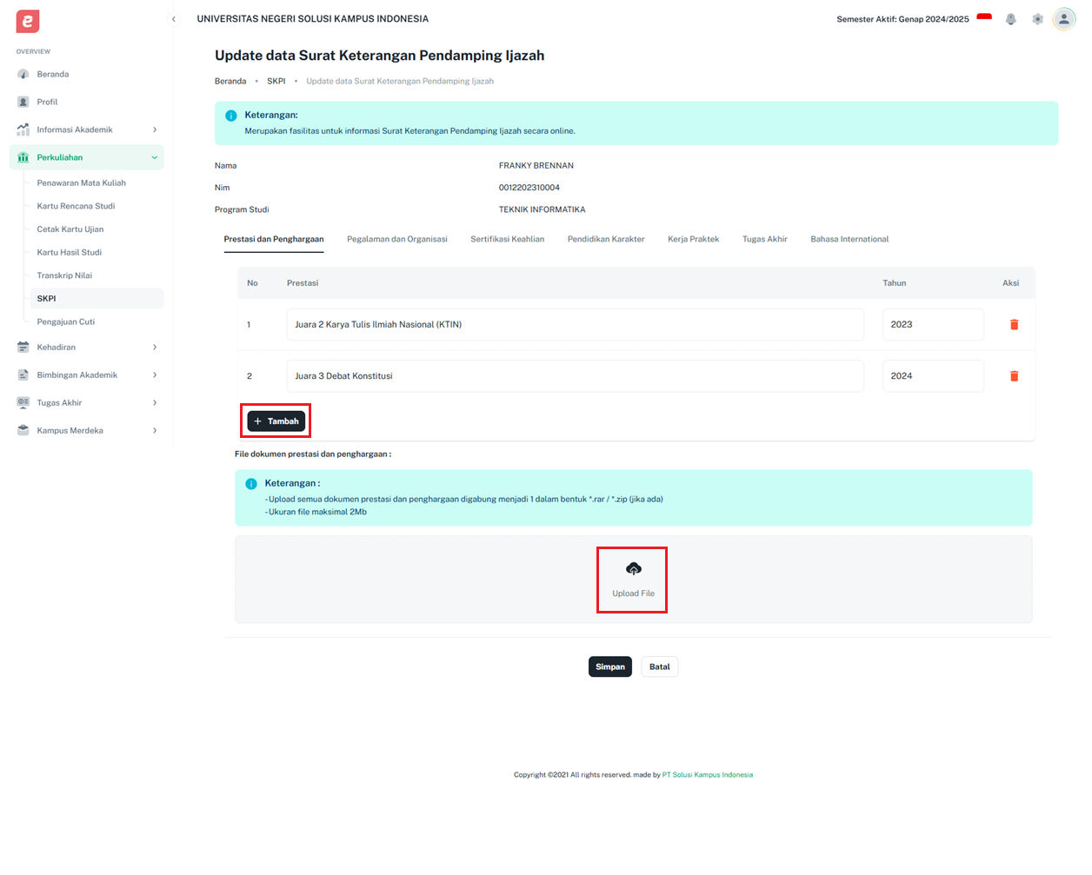Select SKPI in the sidebar
The image size is (1092, 875).
[97, 298]
